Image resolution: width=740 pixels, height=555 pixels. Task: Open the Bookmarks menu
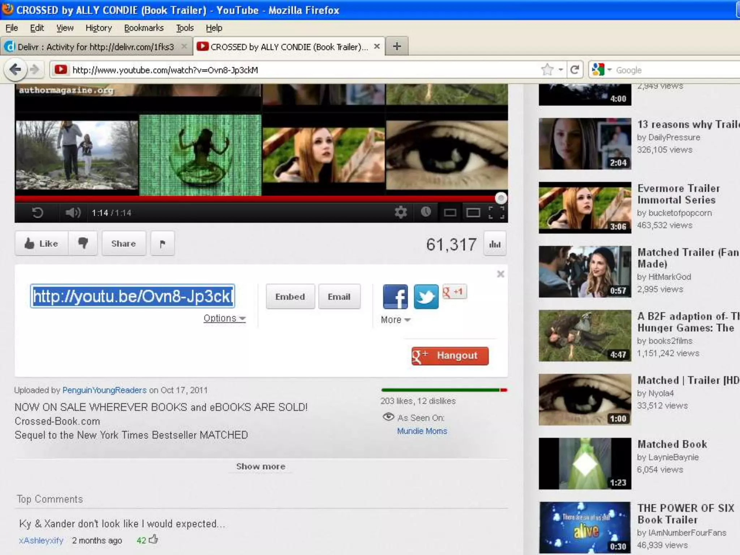point(143,28)
